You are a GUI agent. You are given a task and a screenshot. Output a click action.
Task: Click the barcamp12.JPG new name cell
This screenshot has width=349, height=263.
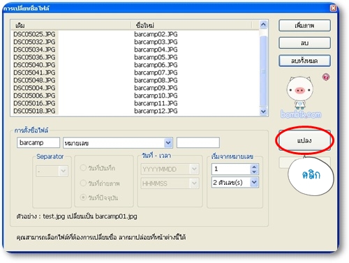156,111
